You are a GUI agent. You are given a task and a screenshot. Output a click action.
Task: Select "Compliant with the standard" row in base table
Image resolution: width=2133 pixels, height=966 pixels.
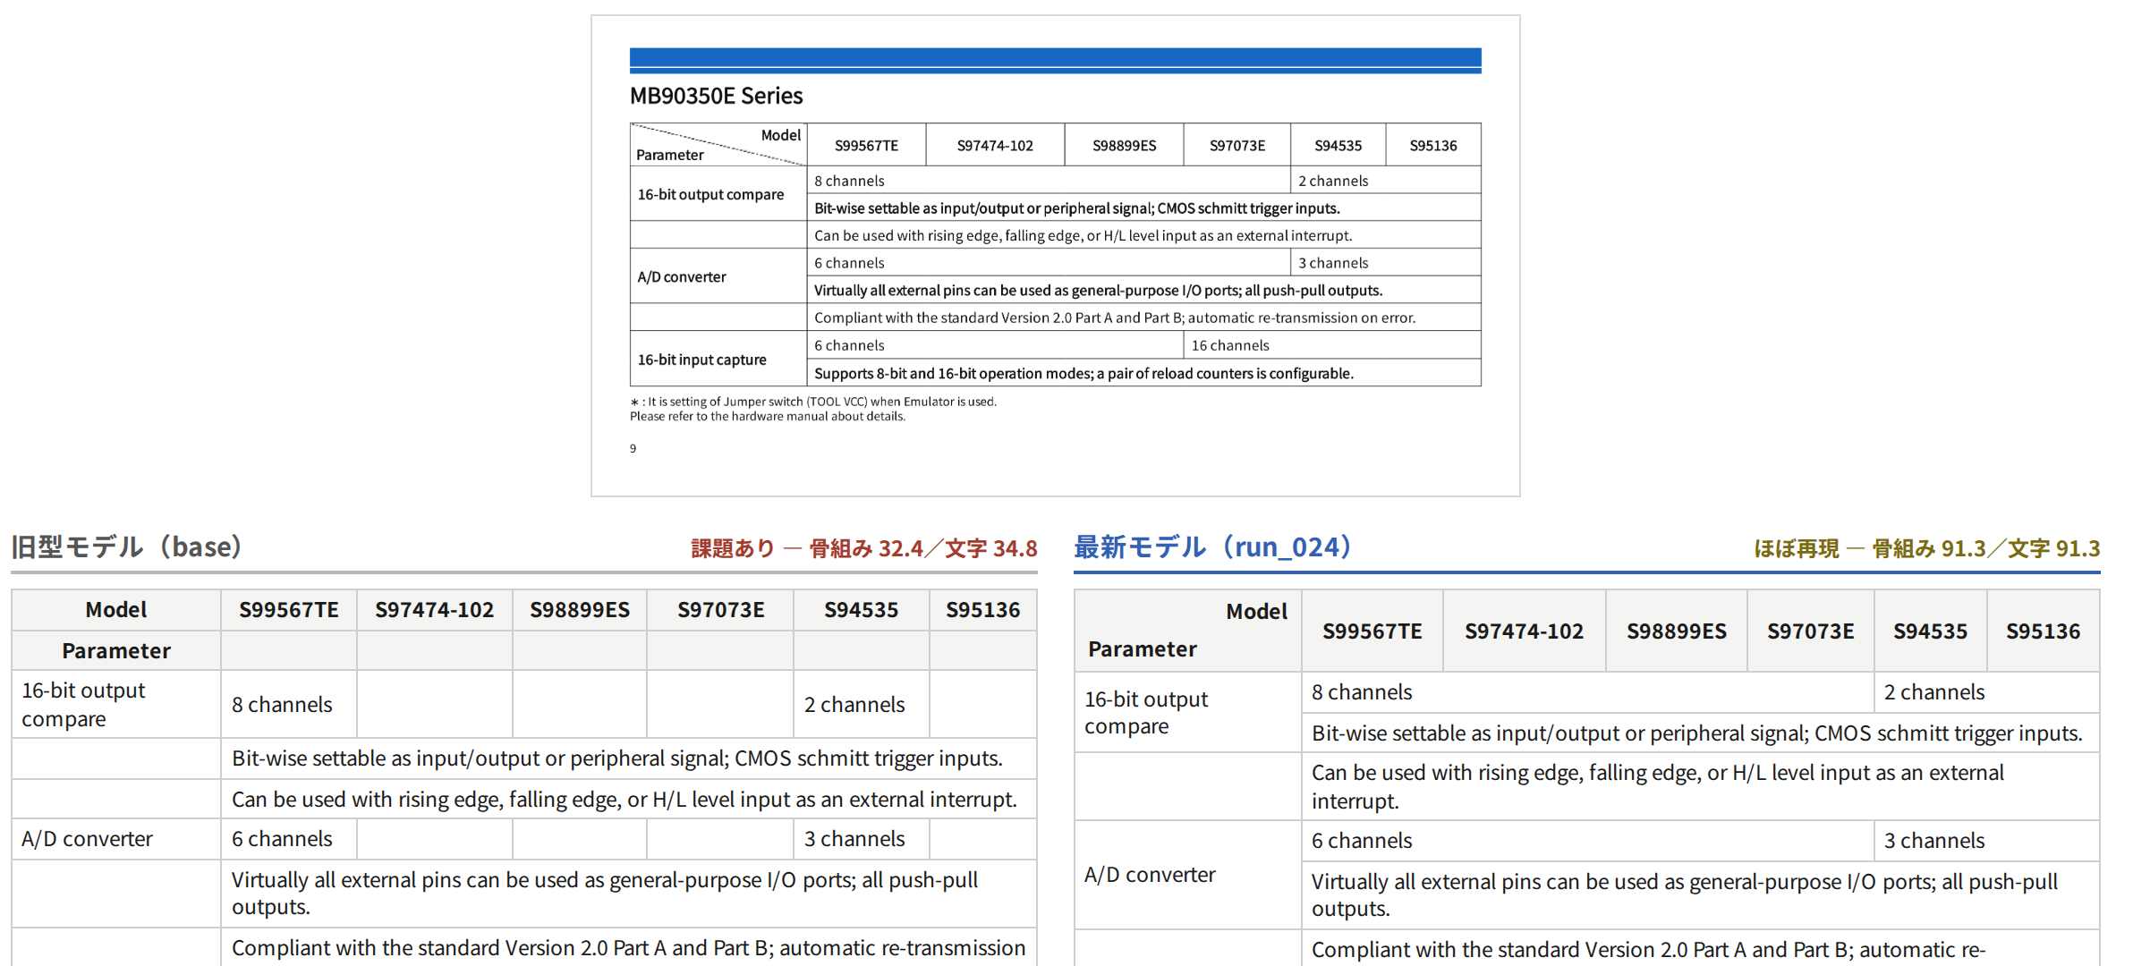click(x=629, y=948)
